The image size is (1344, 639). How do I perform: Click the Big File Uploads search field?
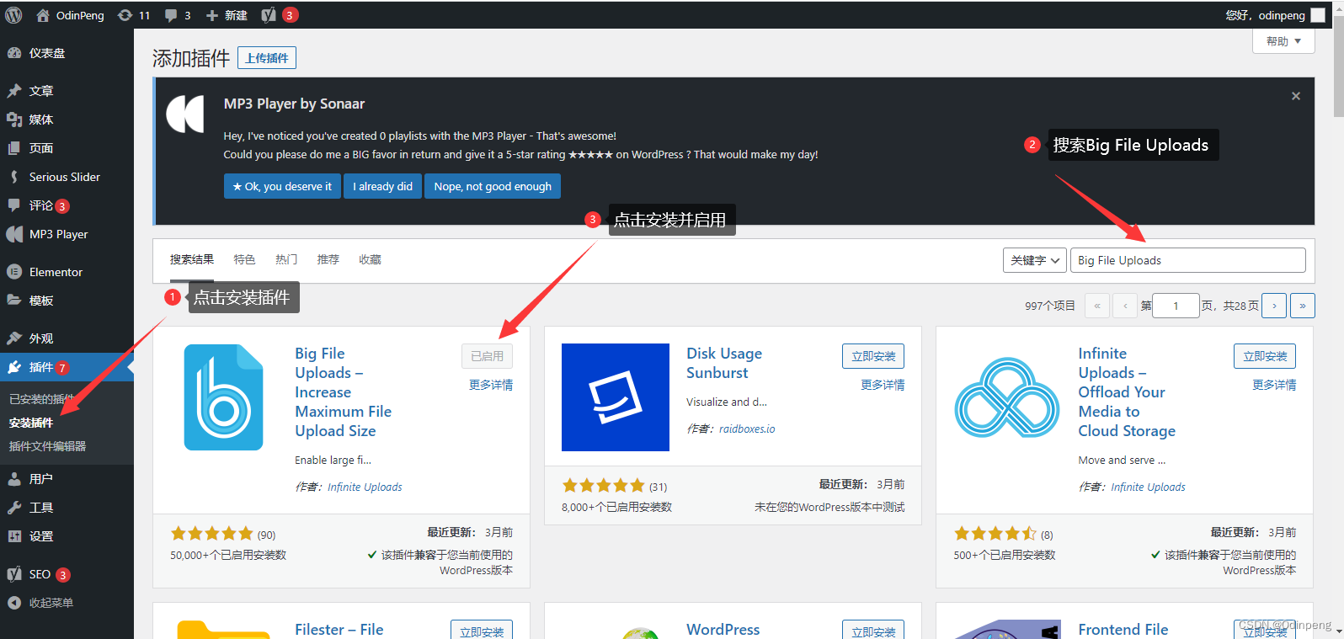tap(1188, 260)
